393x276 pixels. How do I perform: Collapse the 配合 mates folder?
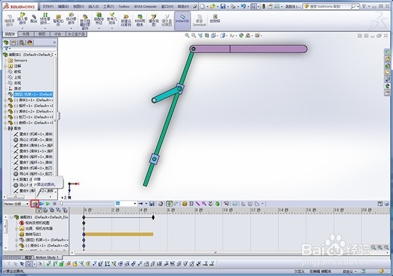tap(5, 128)
